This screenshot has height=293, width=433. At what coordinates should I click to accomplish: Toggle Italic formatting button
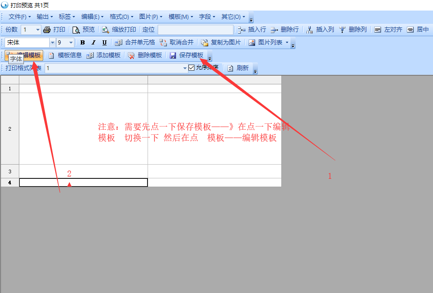coord(94,43)
